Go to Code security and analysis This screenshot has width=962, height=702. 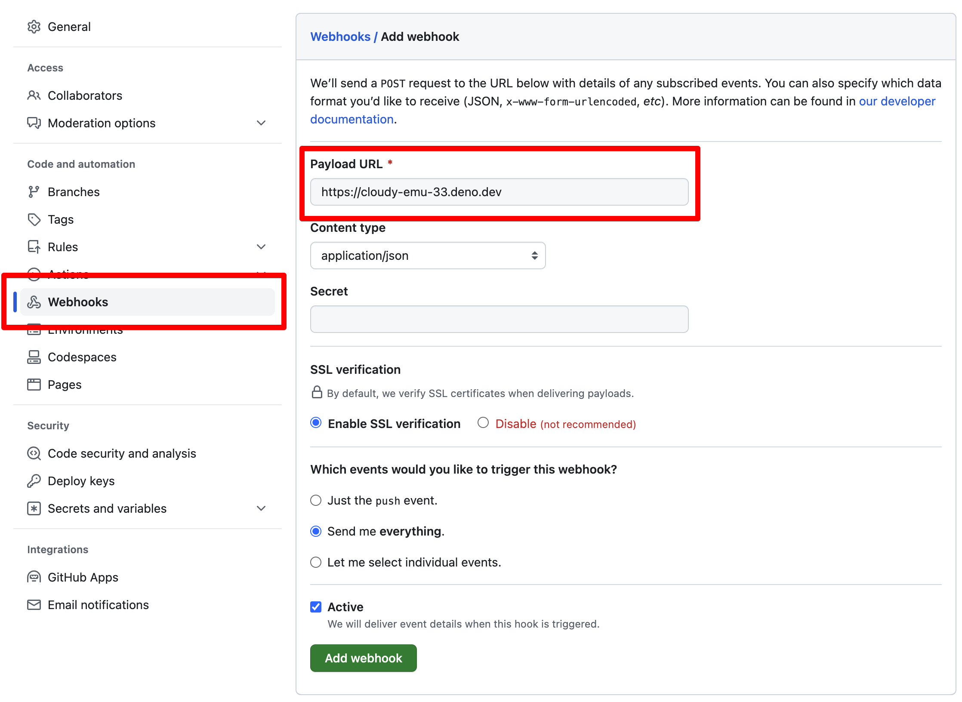pyautogui.click(x=122, y=453)
